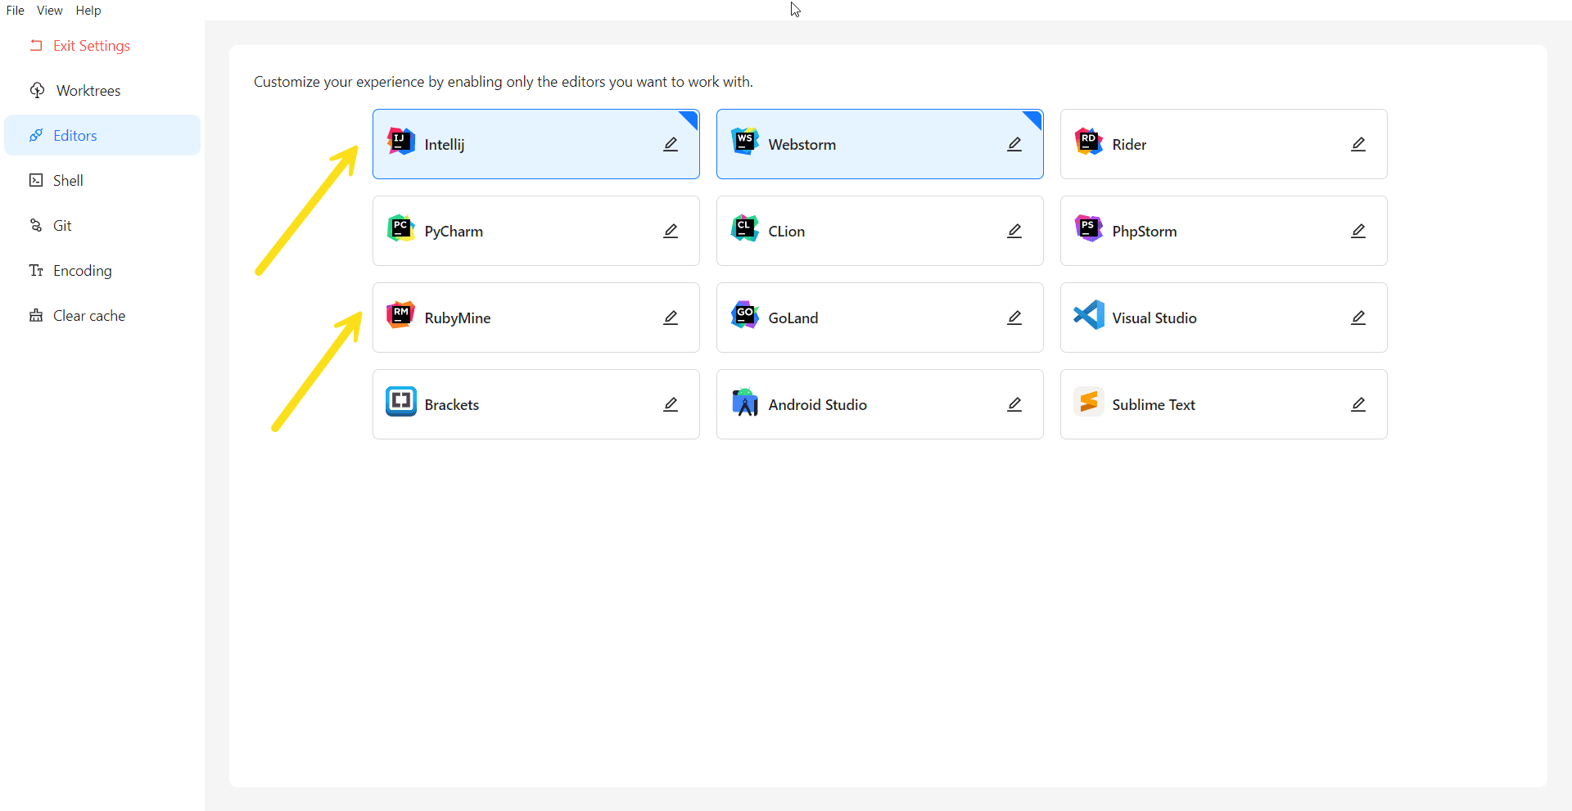The height and width of the screenshot is (811, 1572).
Task: Select Editors in the sidebar
Action: pyautogui.click(x=73, y=135)
